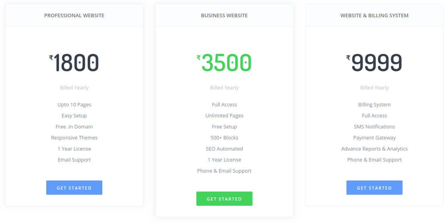Click the green rupee symbol beside 3500
The height and width of the screenshot is (223, 446).
198,57
